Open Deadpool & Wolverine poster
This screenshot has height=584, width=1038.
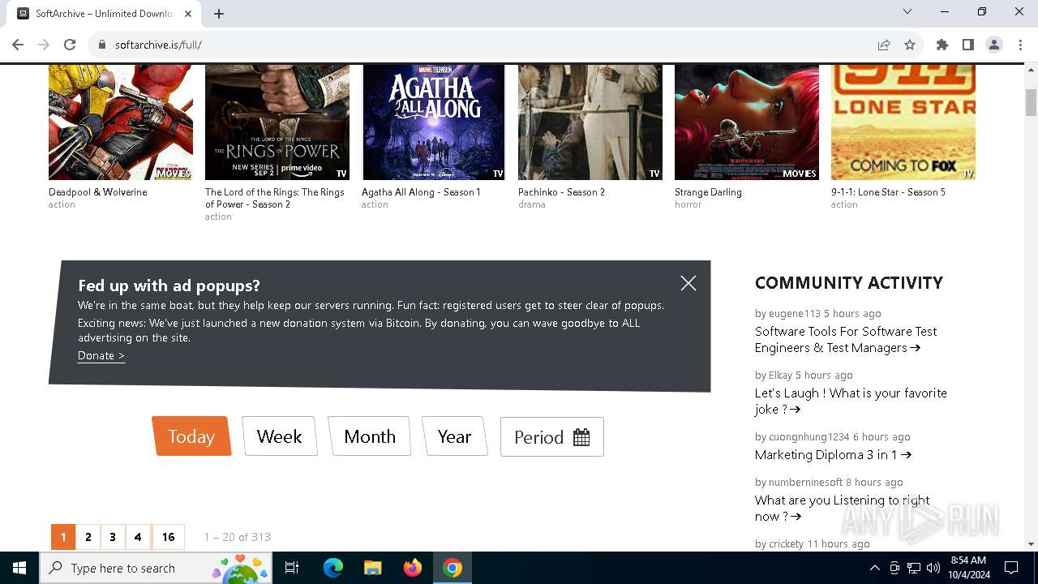(121, 122)
